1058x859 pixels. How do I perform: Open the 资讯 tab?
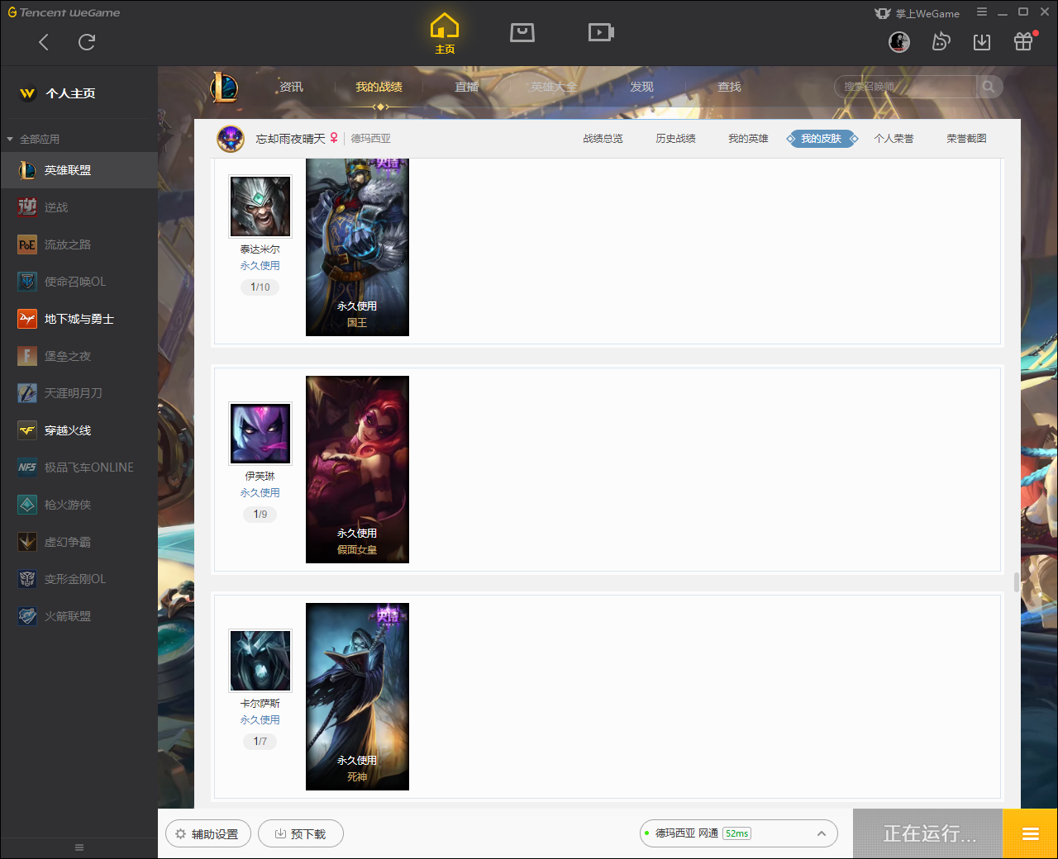(x=291, y=87)
